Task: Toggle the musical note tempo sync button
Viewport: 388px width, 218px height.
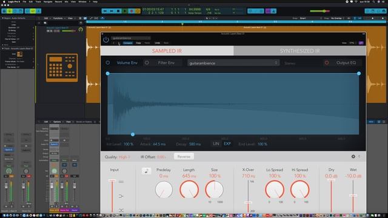Action: click(146, 171)
